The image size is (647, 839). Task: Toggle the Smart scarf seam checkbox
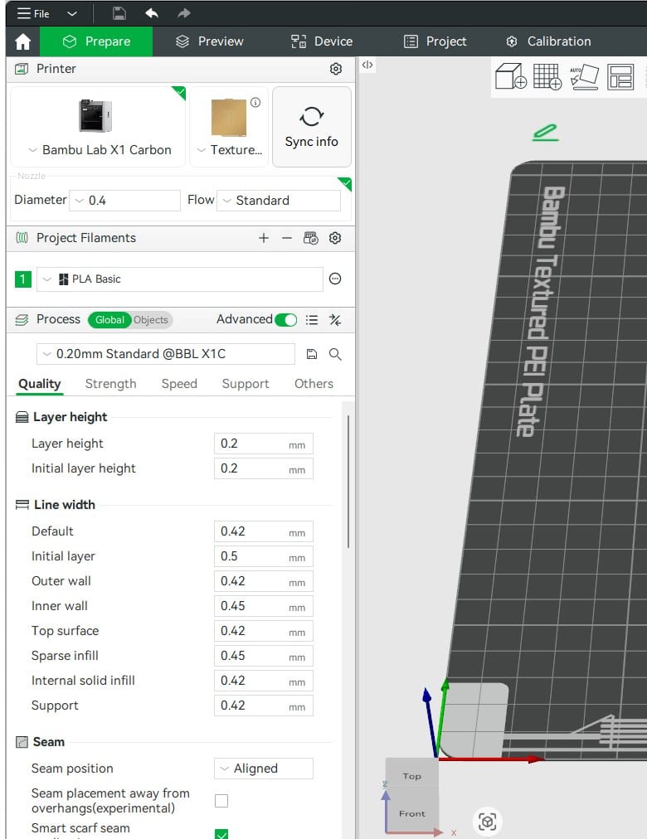point(221,834)
